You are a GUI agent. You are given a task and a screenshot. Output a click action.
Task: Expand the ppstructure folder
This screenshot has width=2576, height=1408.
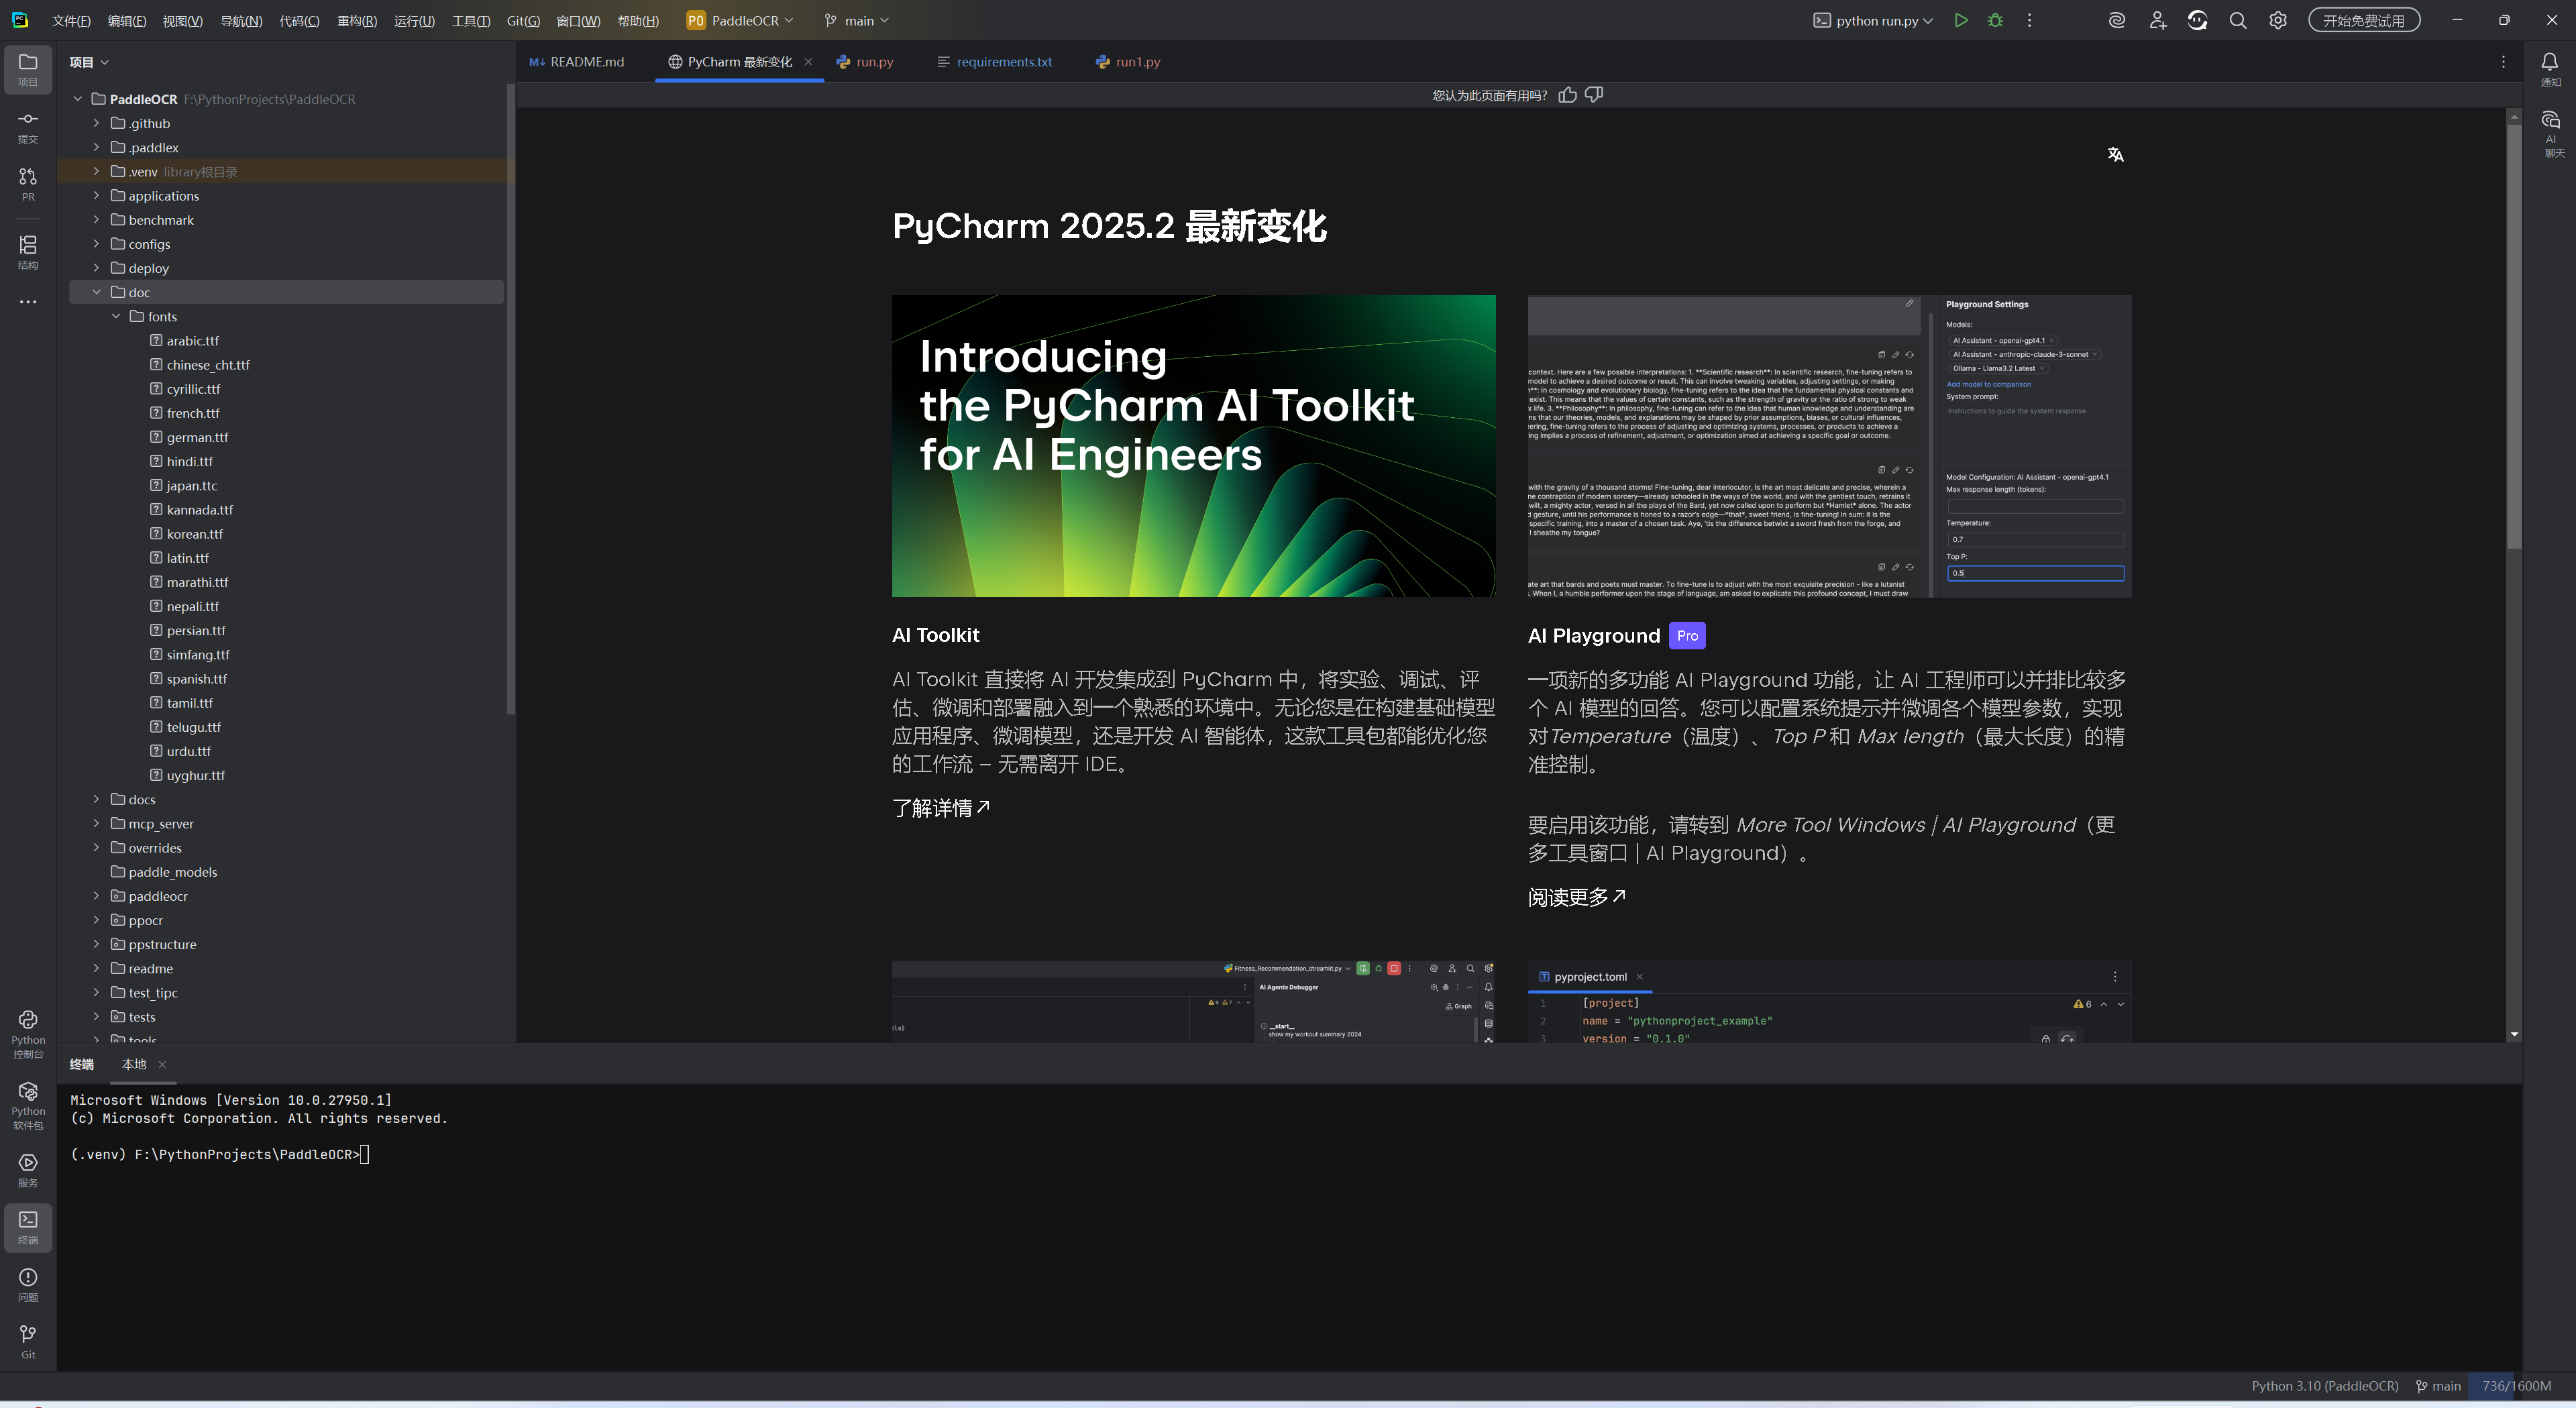[97, 944]
